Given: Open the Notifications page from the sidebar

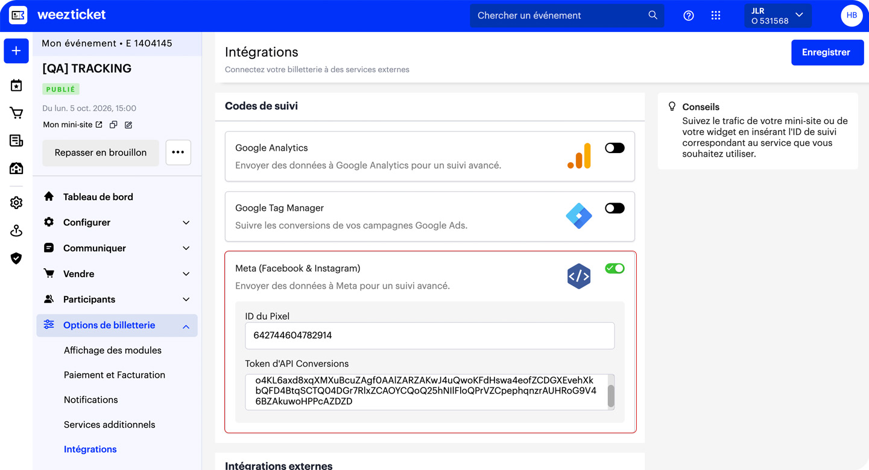Looking at the screenshot, I should pyautogui.click(x=90, y=399).
